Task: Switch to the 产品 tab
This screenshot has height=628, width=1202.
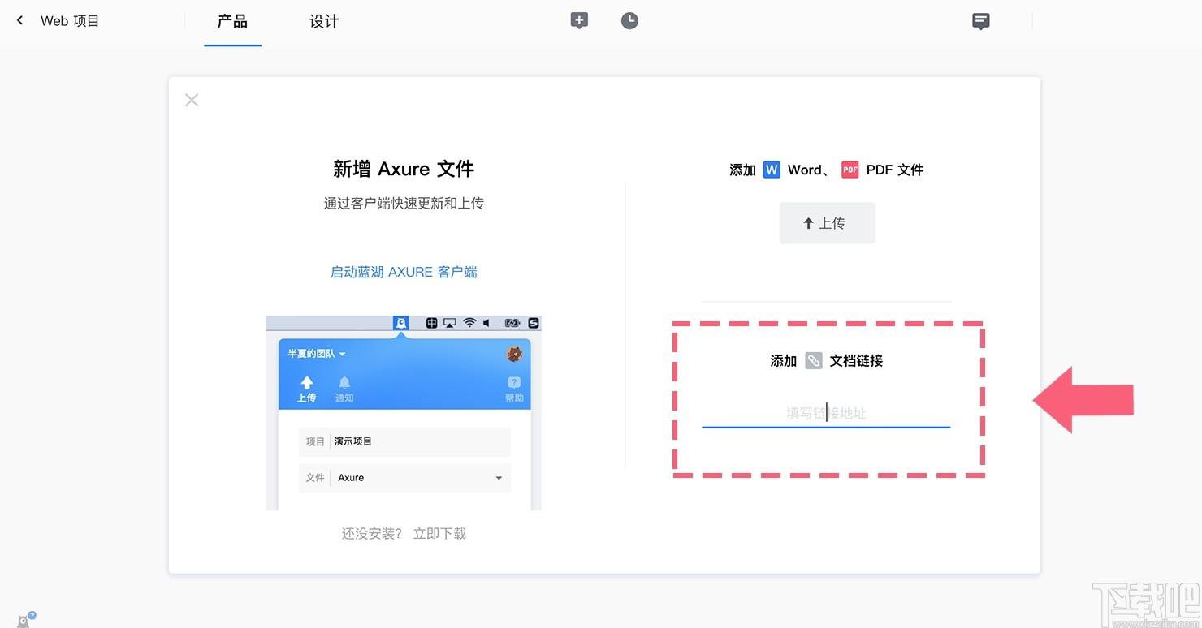Action: 232,21
